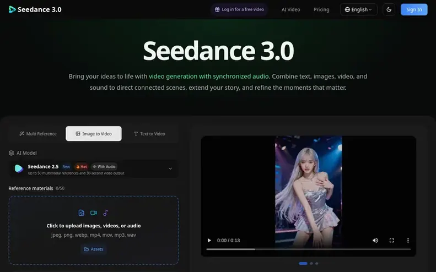Click the "Hot" badge on the model

pyautogui.click(x=82, y=167)
